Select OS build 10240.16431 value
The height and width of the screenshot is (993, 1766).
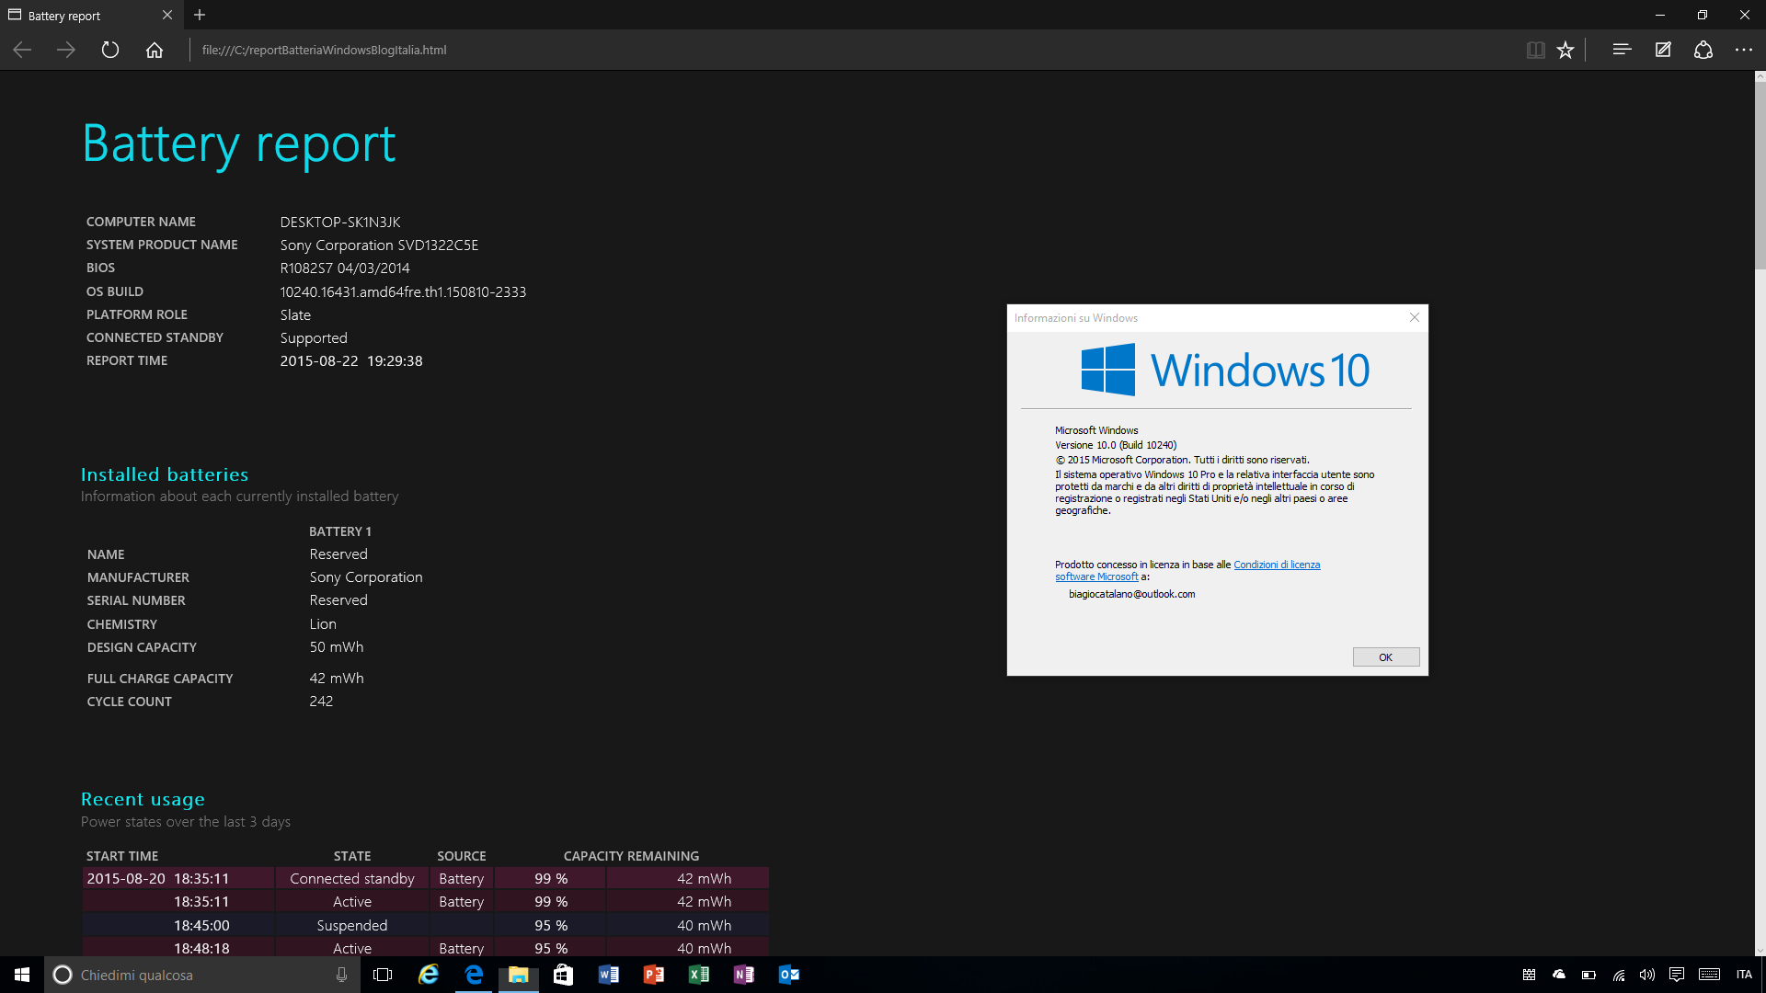(403, 291)
